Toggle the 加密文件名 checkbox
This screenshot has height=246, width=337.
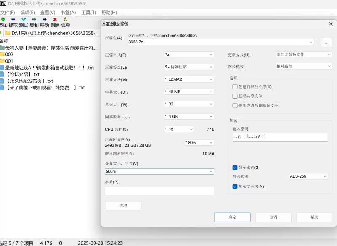tap(235, 186)
